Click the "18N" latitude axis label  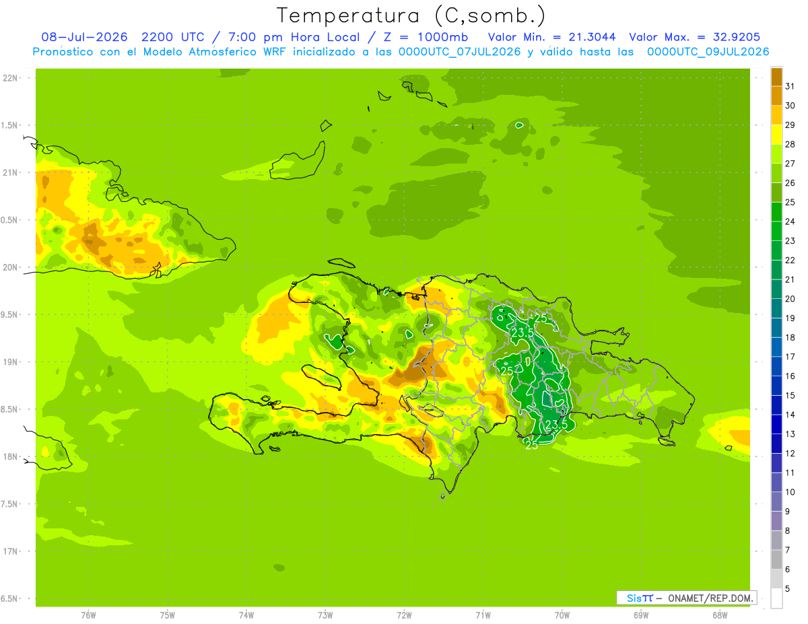(x=11, y=456)
